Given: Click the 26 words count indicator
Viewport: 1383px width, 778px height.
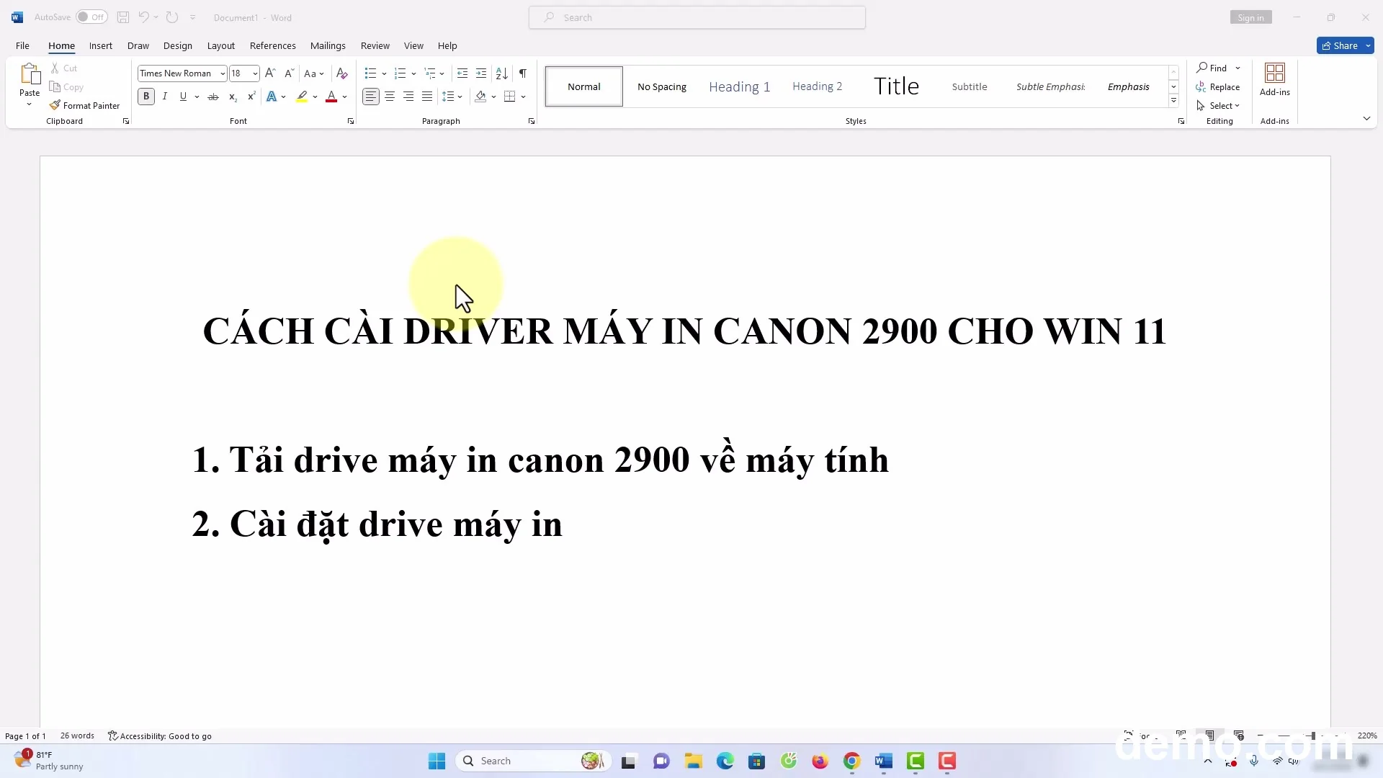Looking at the screenshot, I should click(x=77, y=735).
